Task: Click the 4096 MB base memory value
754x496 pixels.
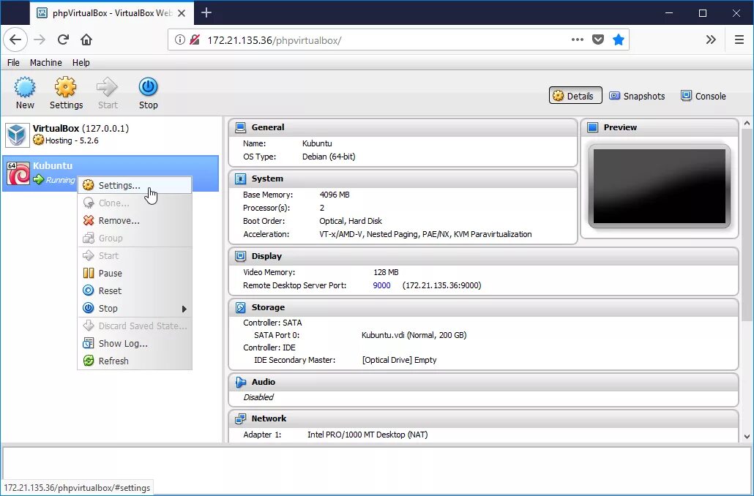Action: (x=335, y=195)
